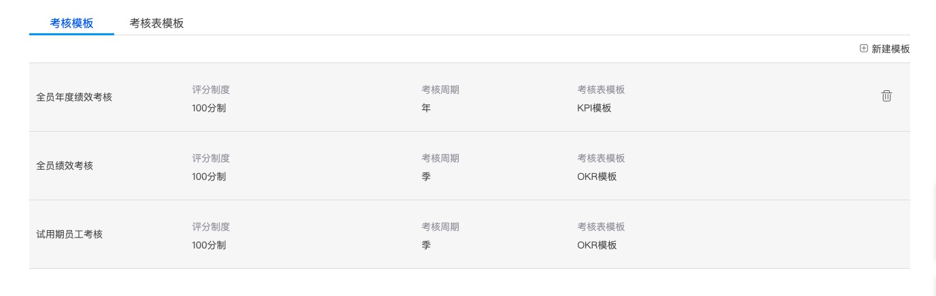The image size is (936, 296).
Task: Switch to the 考核模板 tab
Action: pyautogui.click(x=71, y=23)
